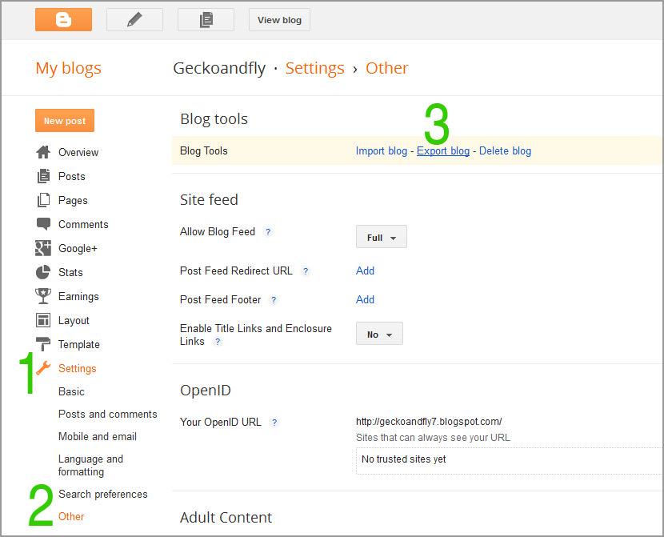Go to Posts in the sidebar
This screenshot has width=664, height=537.
click(x=71, y=177)
